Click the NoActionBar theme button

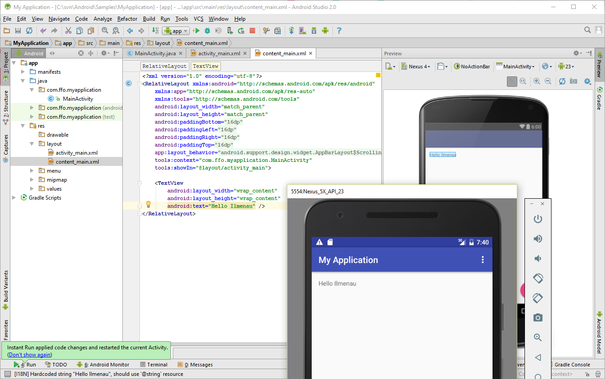(x=472, y=67)
